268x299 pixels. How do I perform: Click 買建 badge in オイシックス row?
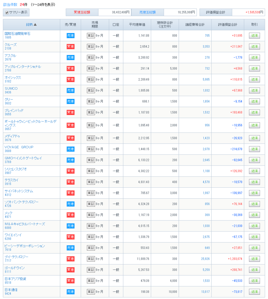coord(71,79)
